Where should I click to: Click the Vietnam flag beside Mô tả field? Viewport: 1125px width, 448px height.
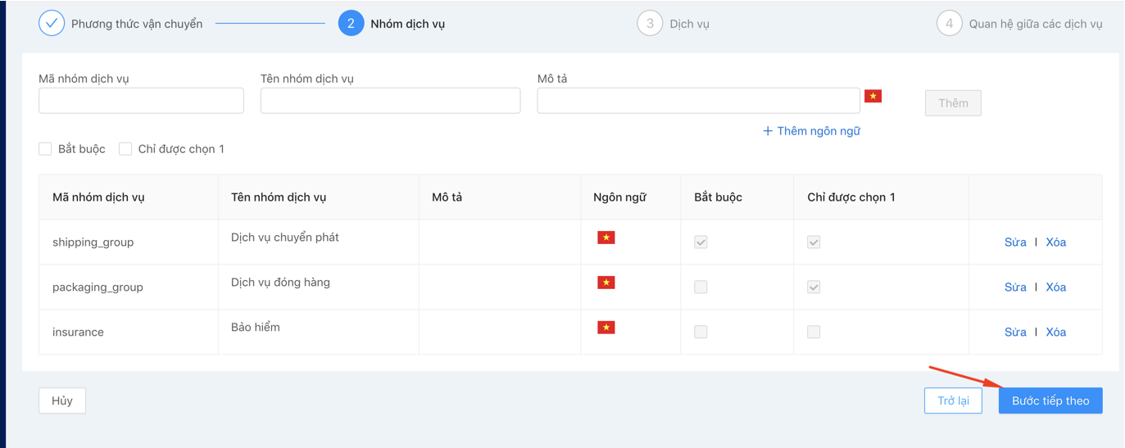(x=873, y=97)
